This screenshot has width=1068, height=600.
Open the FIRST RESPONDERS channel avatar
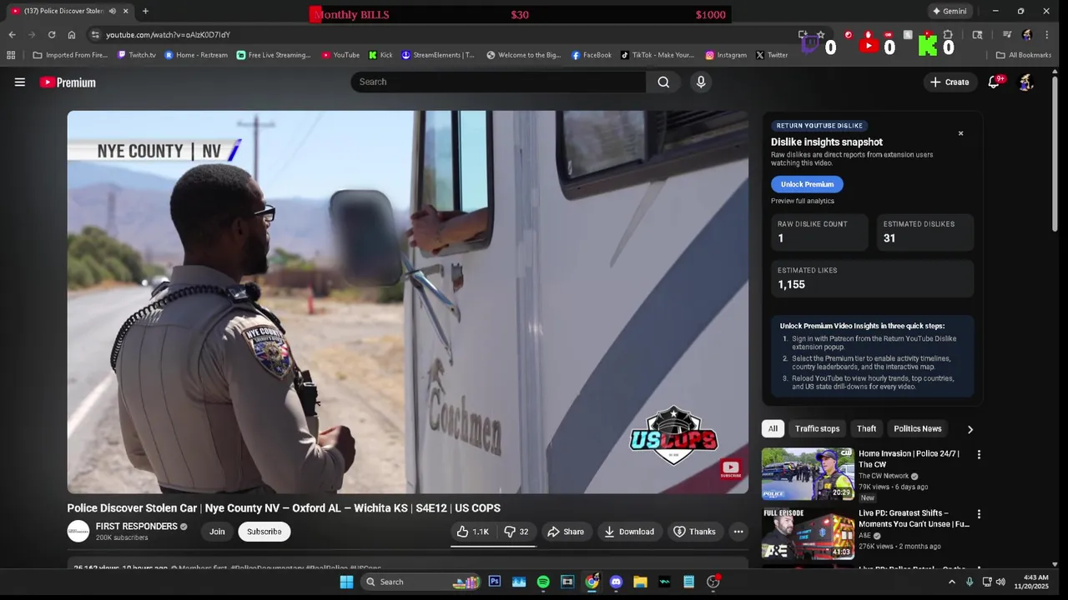(78, 532)
